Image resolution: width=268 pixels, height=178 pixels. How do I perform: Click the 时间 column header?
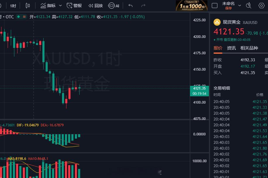(x=217, y=95)
